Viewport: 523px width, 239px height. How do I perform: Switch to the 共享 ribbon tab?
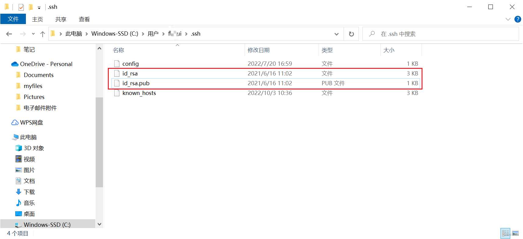[61, 19]
